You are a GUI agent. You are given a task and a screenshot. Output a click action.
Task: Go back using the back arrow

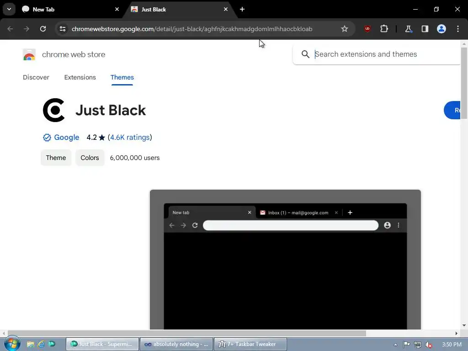10,29
